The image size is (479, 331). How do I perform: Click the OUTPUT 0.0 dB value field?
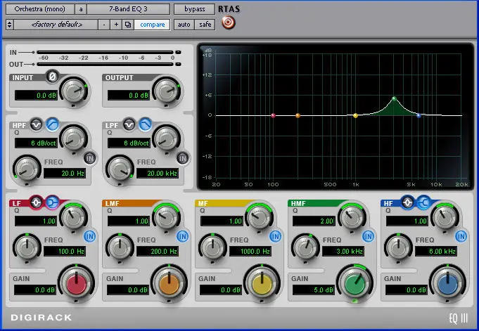(129, 96)
